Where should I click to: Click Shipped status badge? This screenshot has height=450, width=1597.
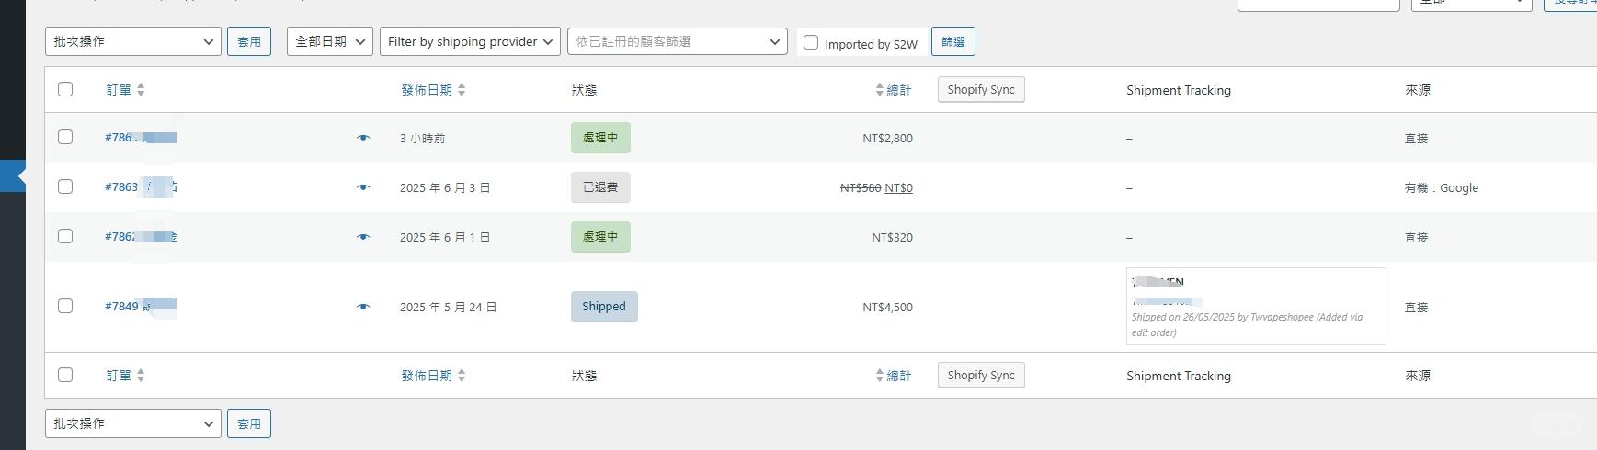[604, 307]
